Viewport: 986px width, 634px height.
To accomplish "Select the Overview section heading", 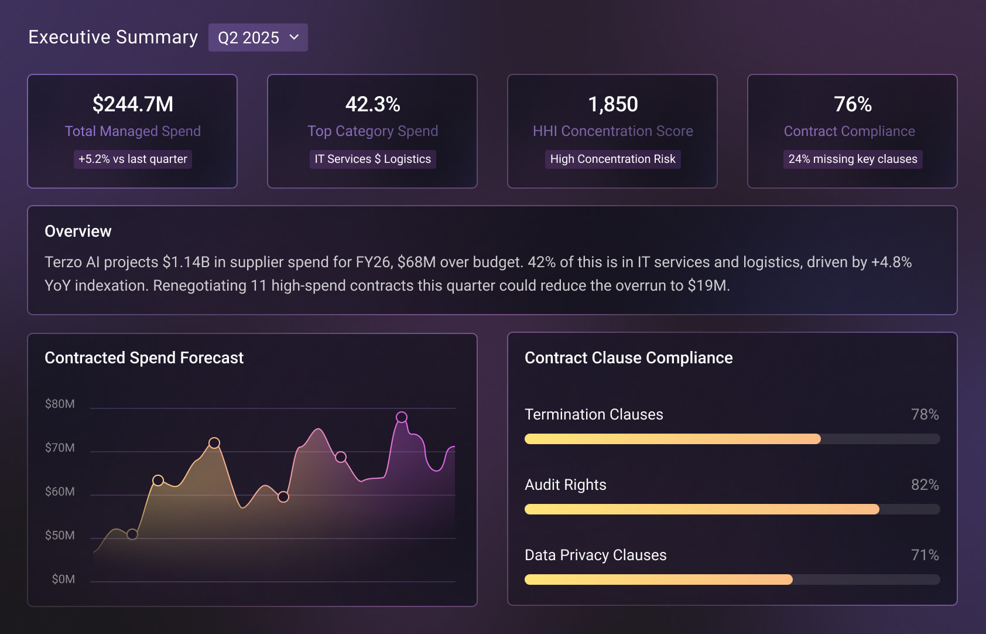I will tap(78, 231).
